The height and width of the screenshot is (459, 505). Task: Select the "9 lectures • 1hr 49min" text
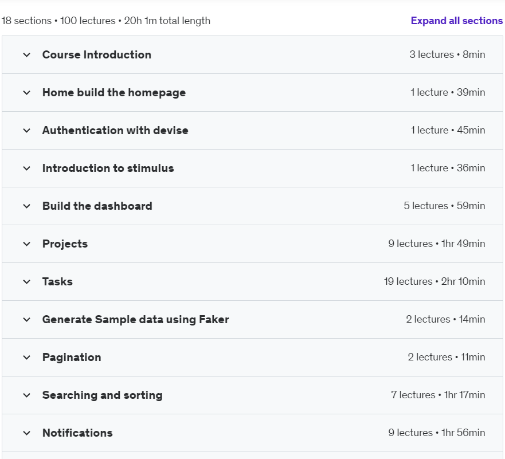(437, 244)
